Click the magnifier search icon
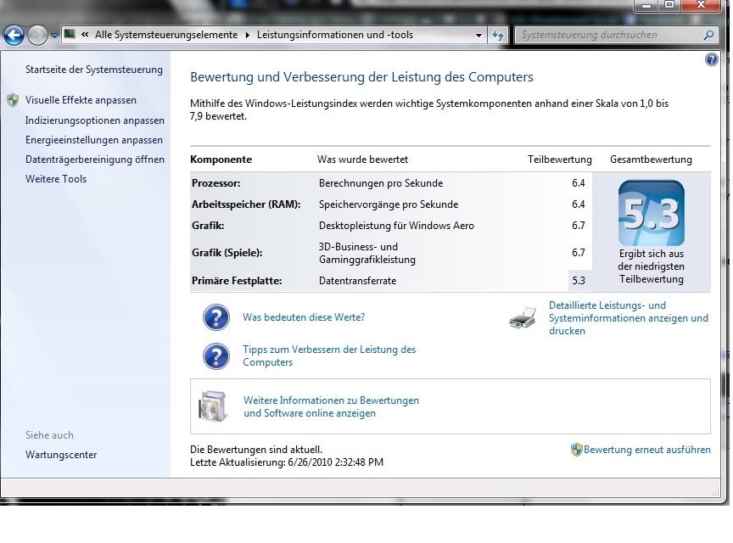Screen dimensions: 733x543 point(708,35)
